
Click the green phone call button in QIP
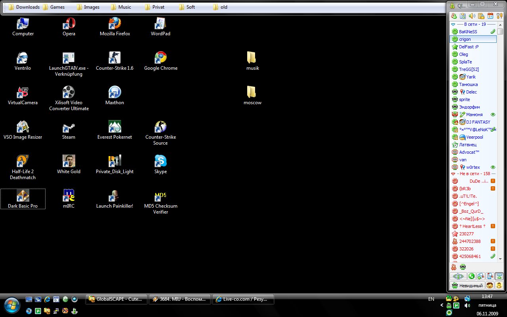click(x=471, y=276)
